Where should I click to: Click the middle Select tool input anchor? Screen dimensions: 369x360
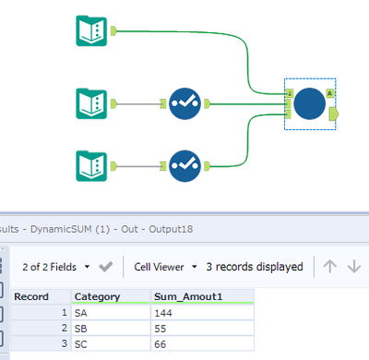(x=163, y=103)
